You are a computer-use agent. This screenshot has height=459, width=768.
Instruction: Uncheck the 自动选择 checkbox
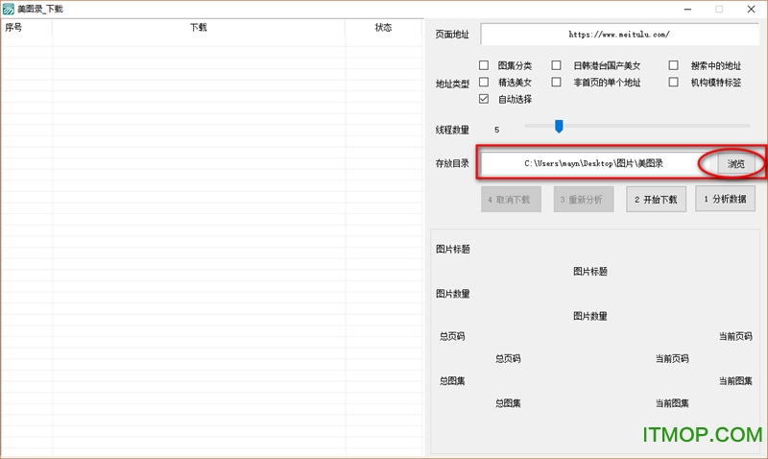point(484,99)
